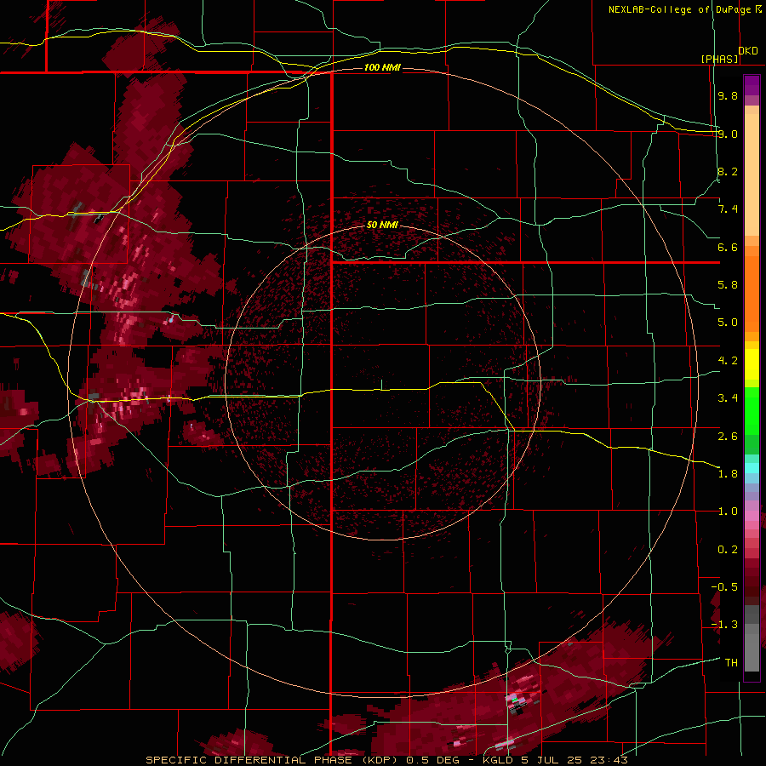Image resolution: width=766 pixels, height=766 pixels.
Task: Click the 8.2 value on the color scale
Action: click(x=728, y=171)
